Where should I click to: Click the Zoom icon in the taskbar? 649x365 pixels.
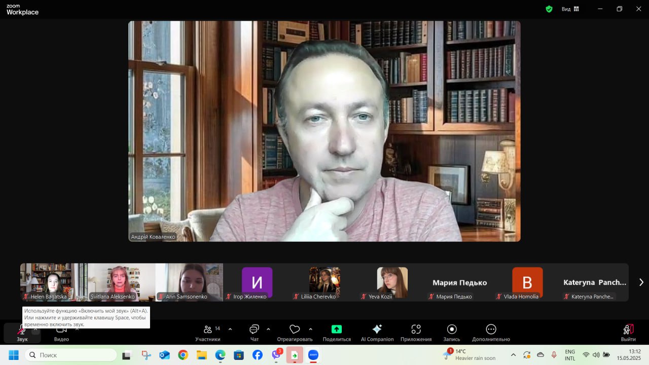313,355
